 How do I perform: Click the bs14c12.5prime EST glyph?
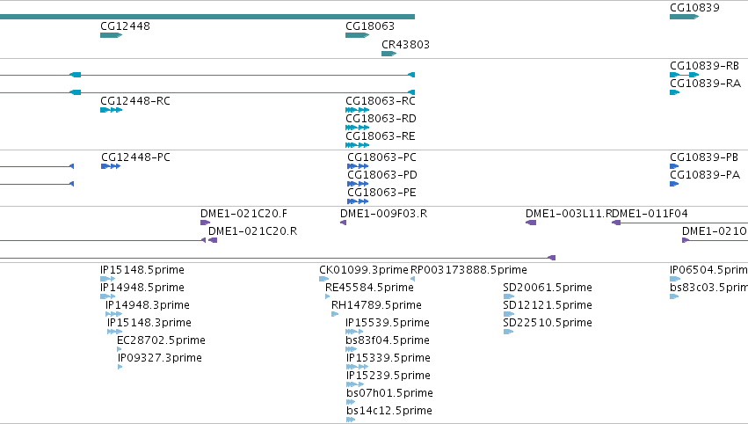coord(351,420)
